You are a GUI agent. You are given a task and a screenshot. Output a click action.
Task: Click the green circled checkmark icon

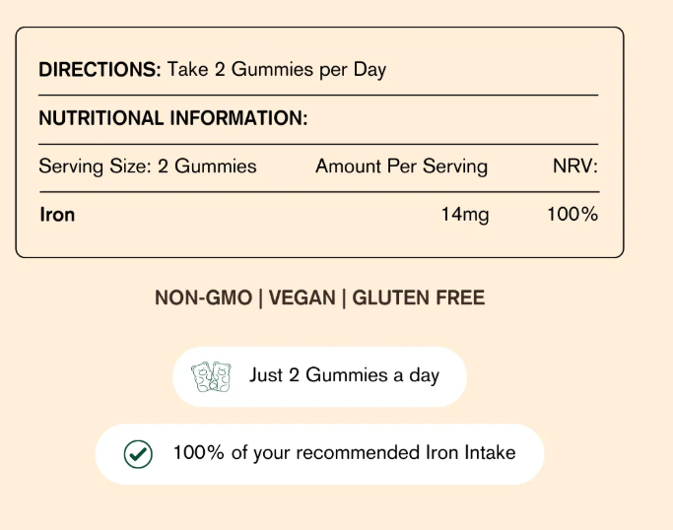(138, 454)
